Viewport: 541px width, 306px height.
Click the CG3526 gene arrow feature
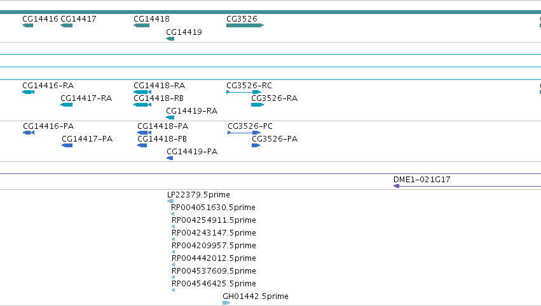[245, 25]
